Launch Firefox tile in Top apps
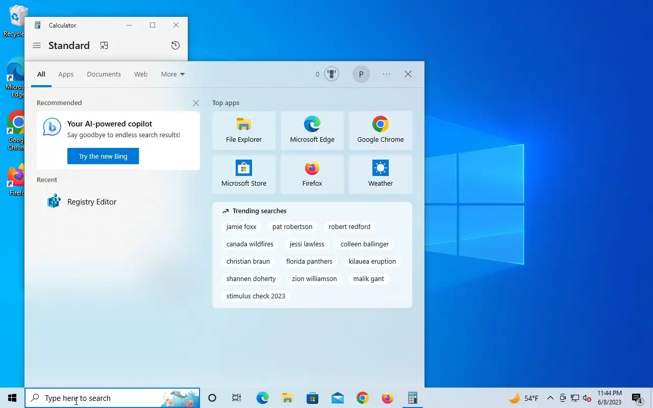 coord(312,174)
